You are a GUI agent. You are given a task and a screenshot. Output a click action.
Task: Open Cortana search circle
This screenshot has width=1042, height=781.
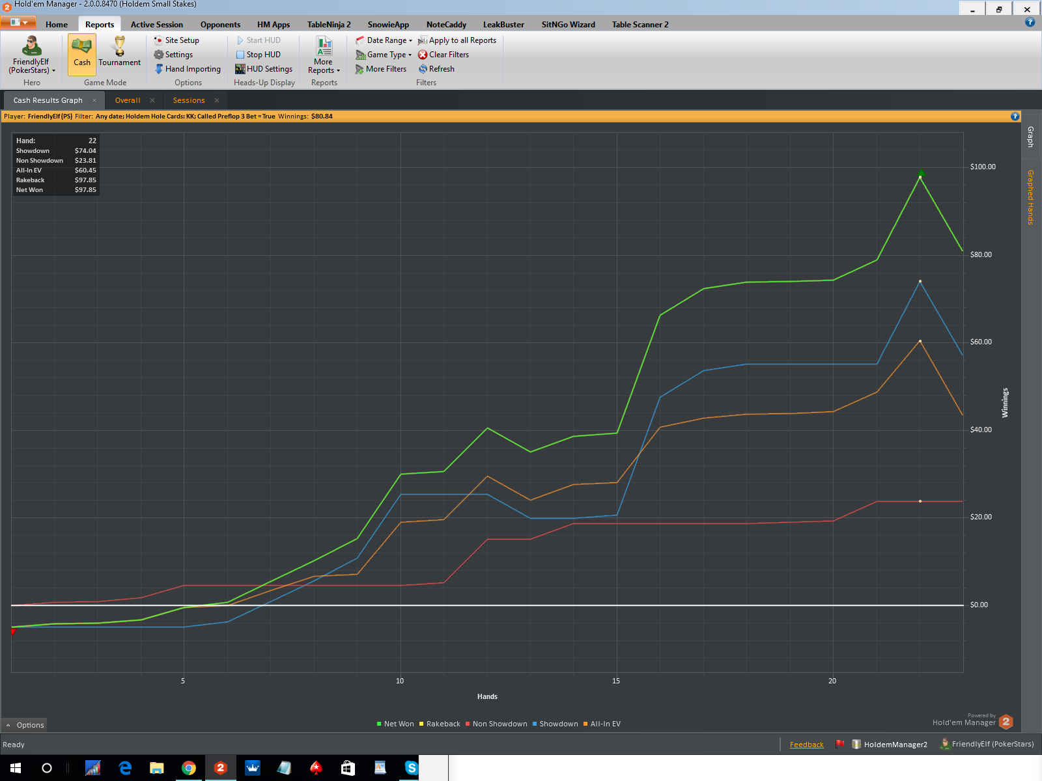47,768
